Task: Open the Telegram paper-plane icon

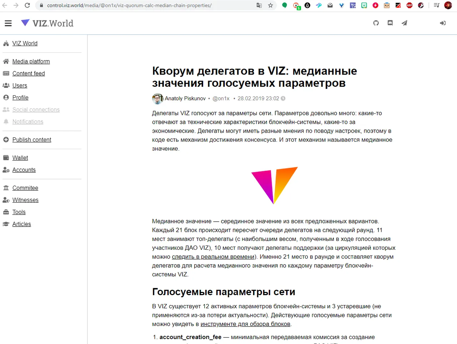Action: (404, 23)
